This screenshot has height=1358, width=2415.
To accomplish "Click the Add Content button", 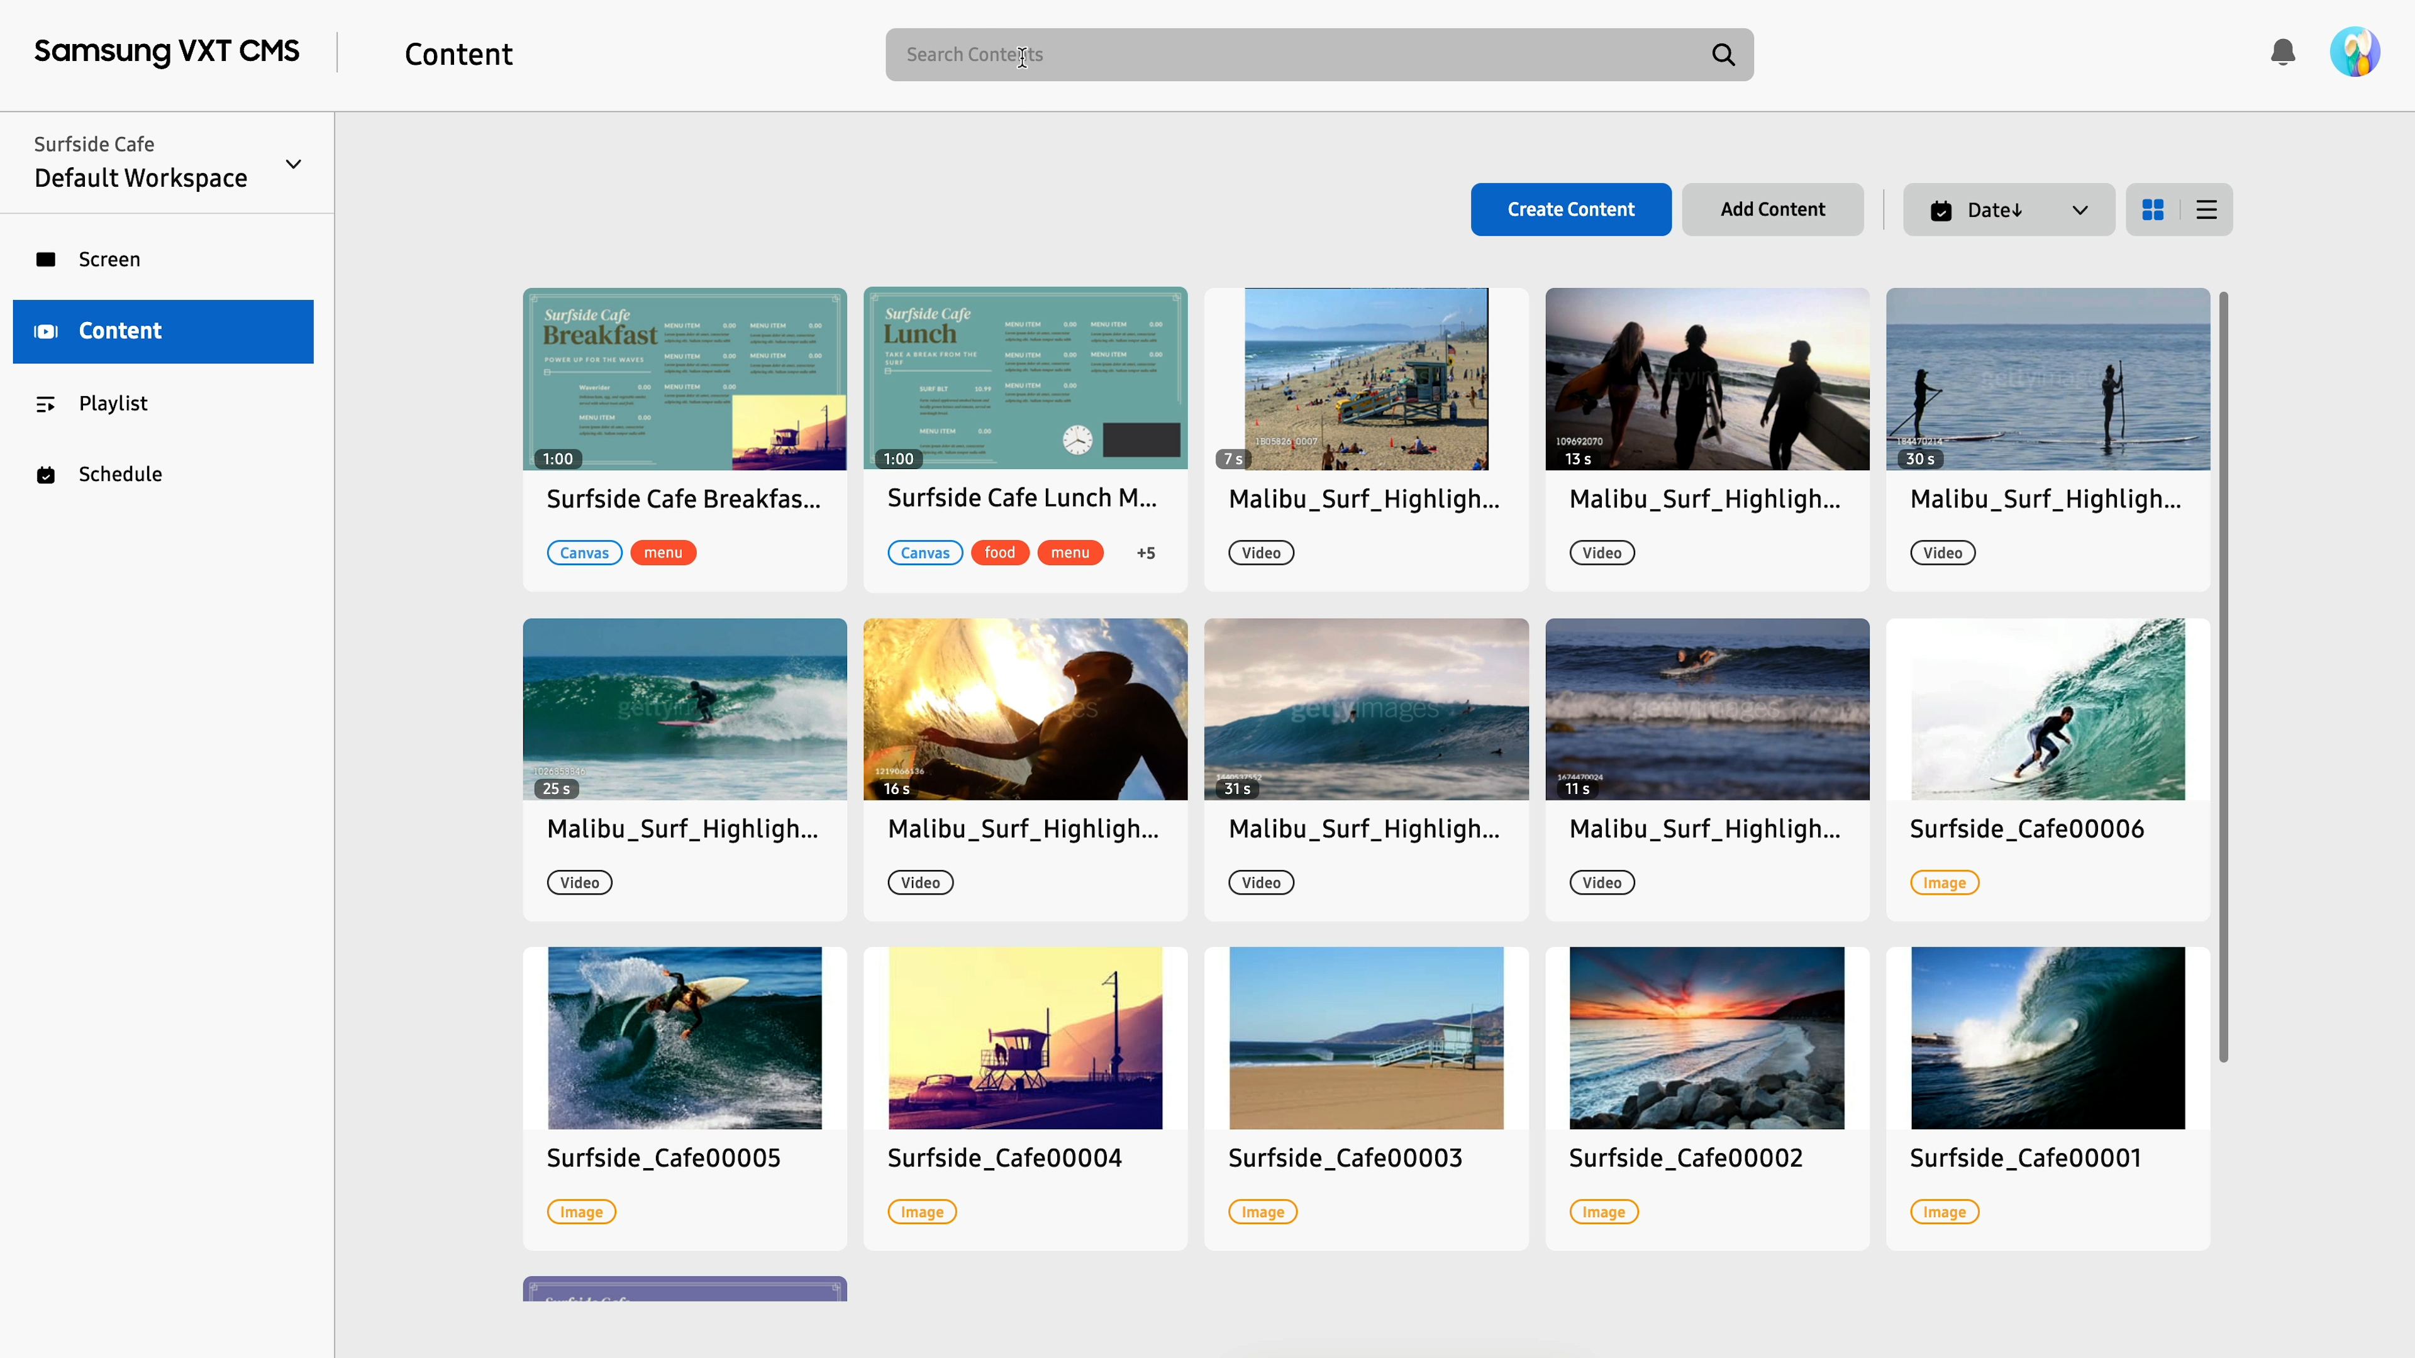I will click(x=1772, y=210).
